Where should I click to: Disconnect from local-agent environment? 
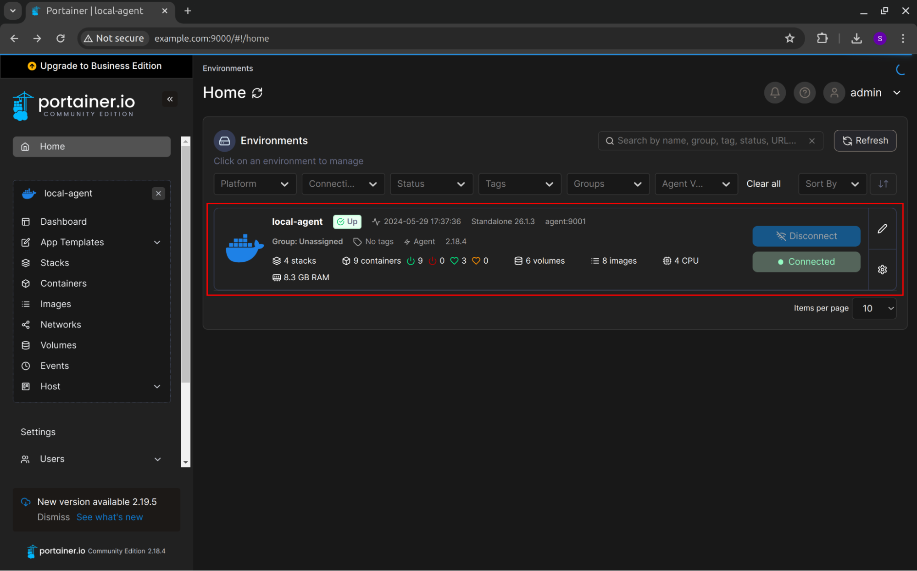click(806, 236)
